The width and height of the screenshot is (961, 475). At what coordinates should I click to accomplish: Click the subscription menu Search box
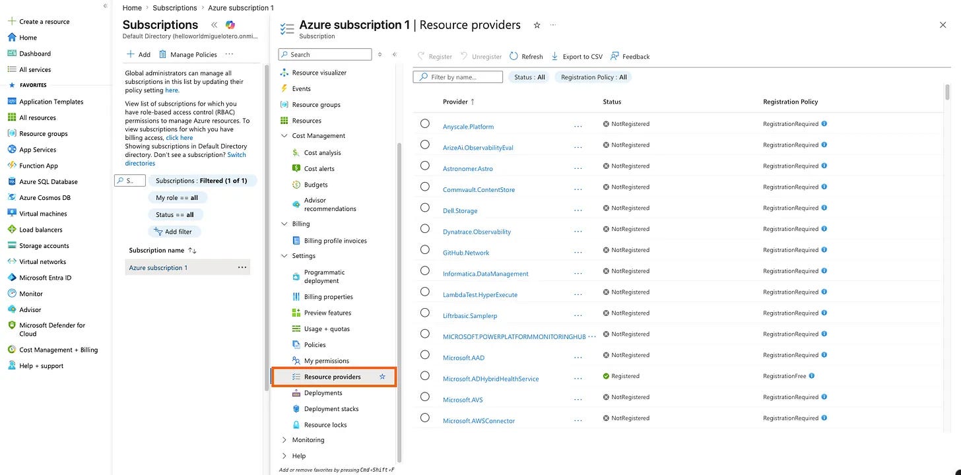coord(325,55)
